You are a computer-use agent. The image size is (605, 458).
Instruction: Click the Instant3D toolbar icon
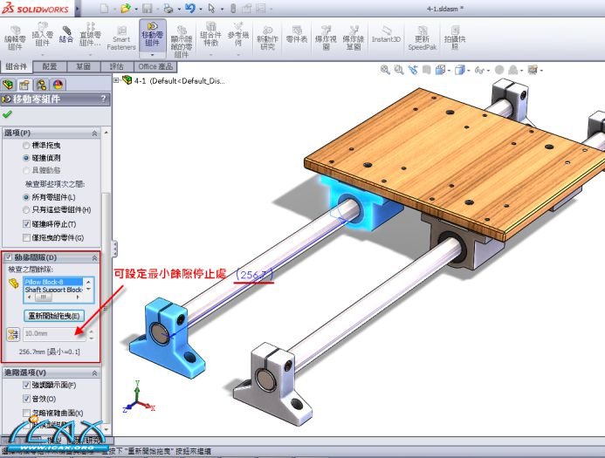tap(385, 35)
